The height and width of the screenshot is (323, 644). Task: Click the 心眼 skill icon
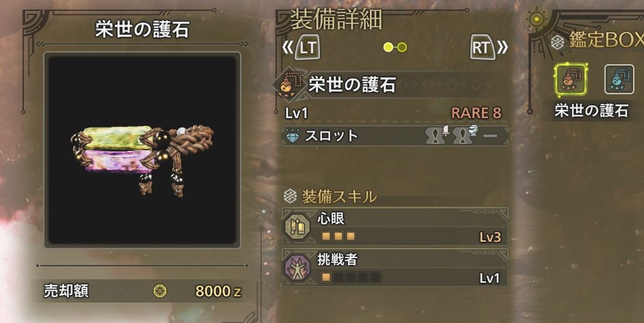coord(297,227)
